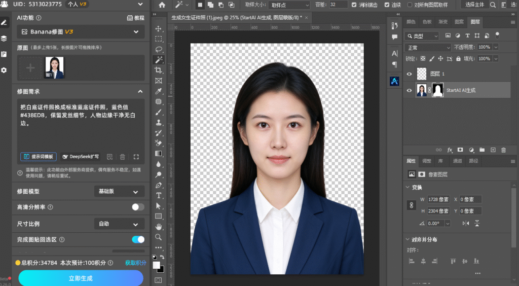The width and height of the screenshot is (519, 286).
Task: Uncheck the 消除锯齿 checkbox
Action: click(354, 5)
